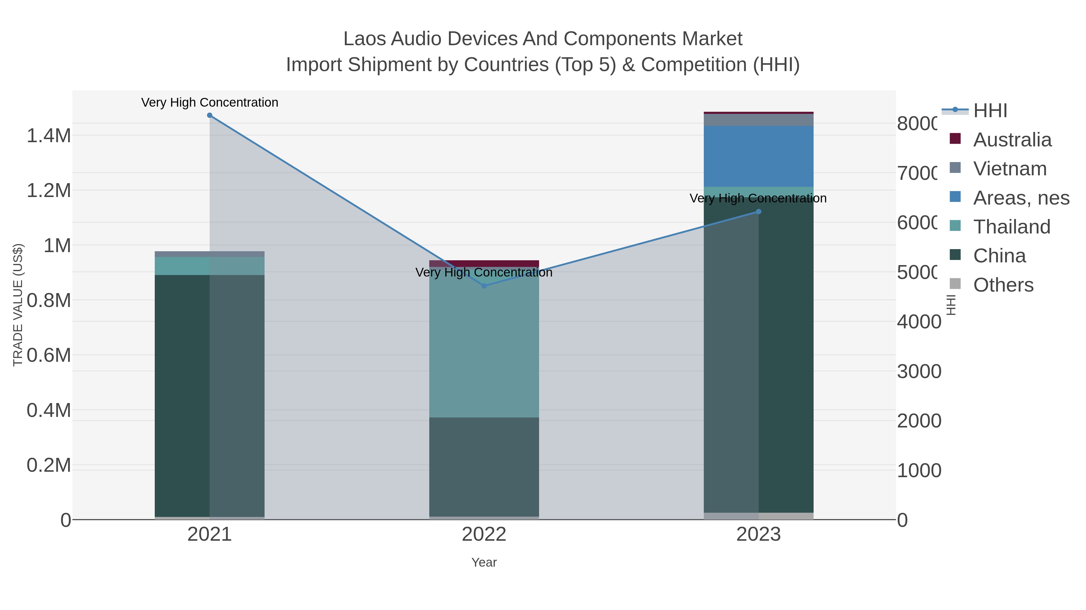Click the HHI line marker legend icon
1086x610 pixels.
(955, 110)
